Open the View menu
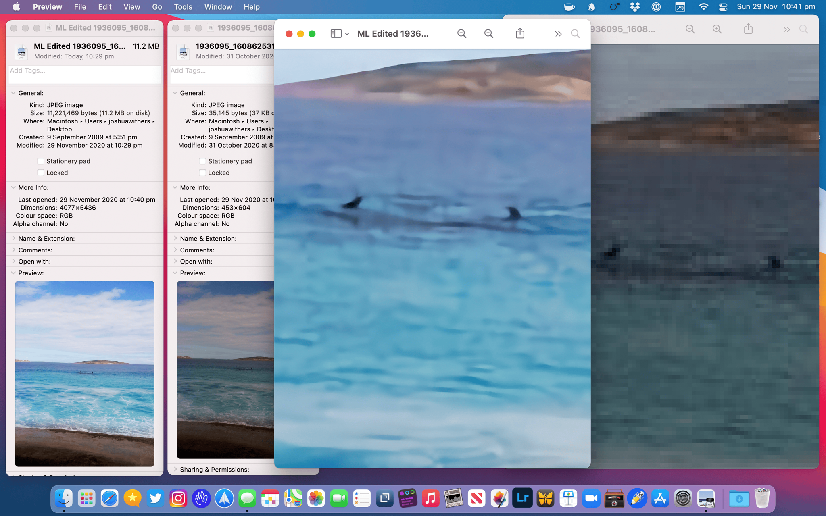Image resolution: width=826 pixels, height=516 pixels. (131, 7)
